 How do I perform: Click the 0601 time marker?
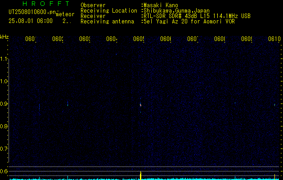click(x=31, y=39)
